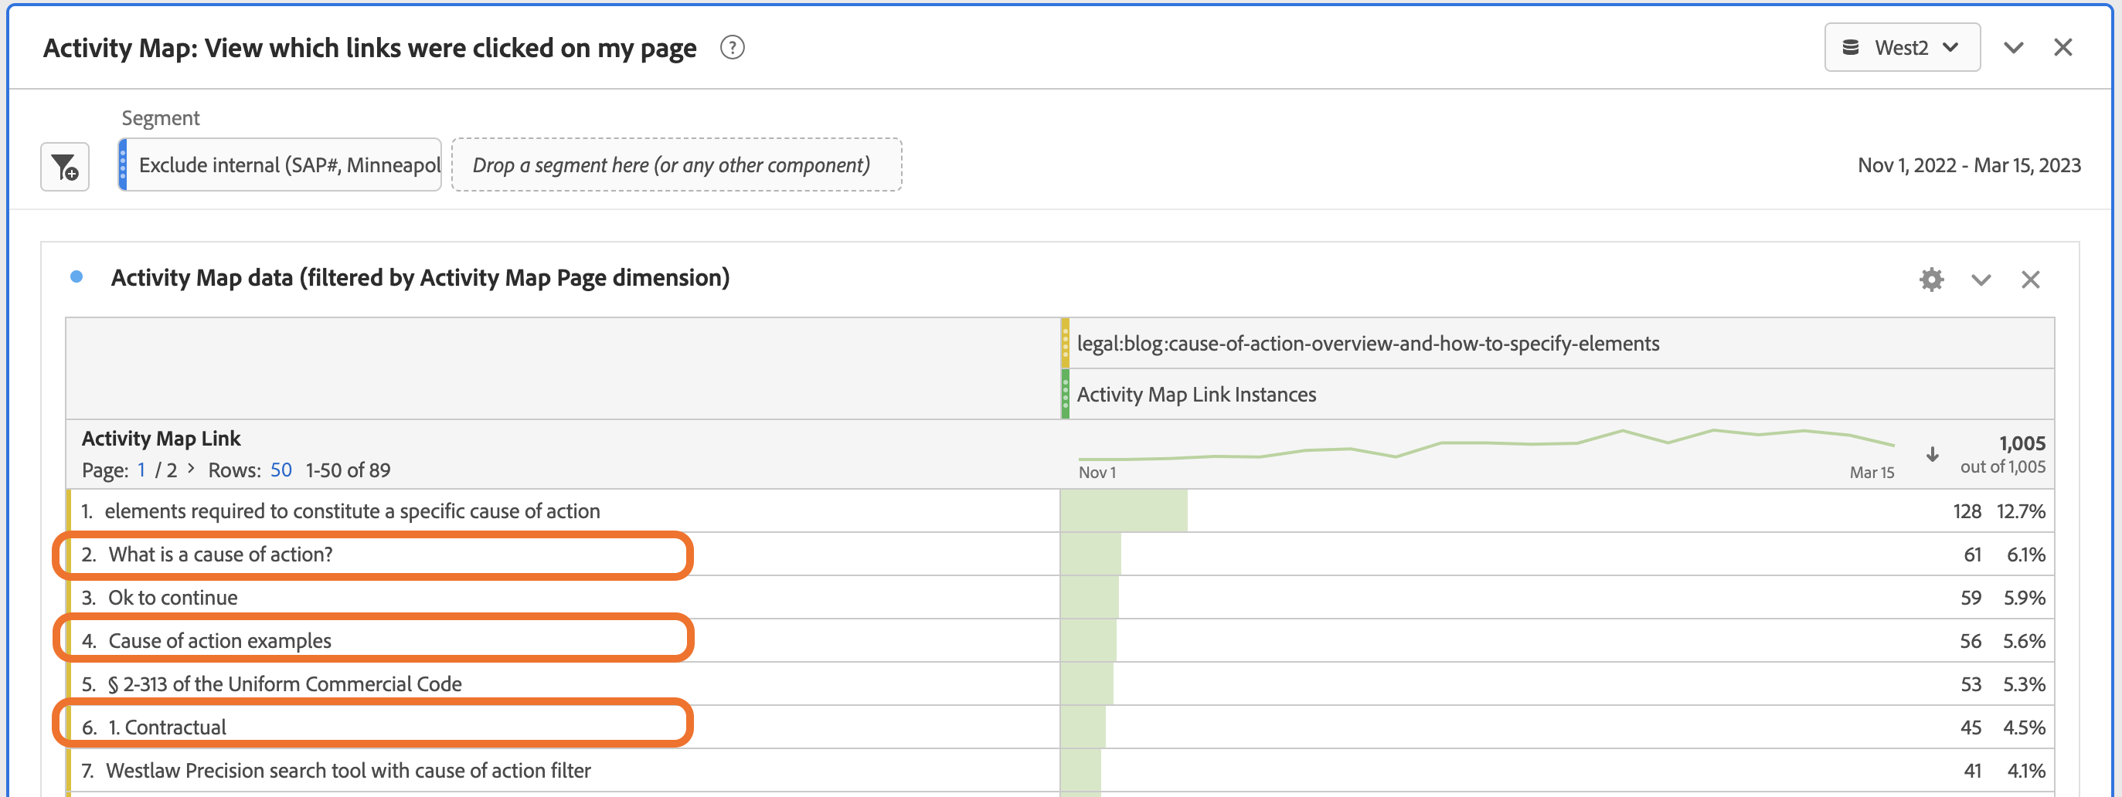
Task: Click the help question mark icon
Action: (732, 48)
